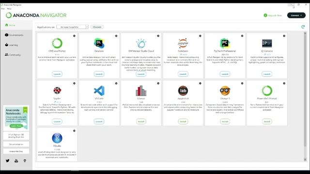This screenshot has width=310, height=174.
Task: Open the Jupyter Notebook gear options
Action: (200, 36)
